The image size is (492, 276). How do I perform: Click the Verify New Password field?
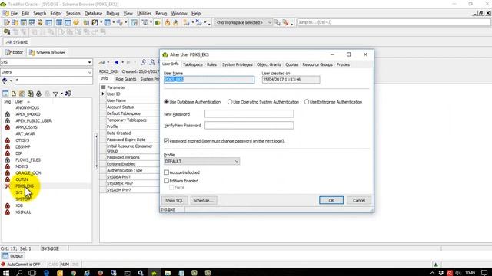(249, 125)
